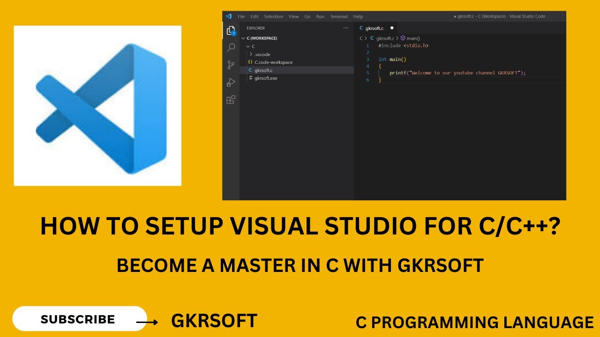
Task: Click the white SUBSCRIBE button
Action: click(x=80, y=319)
